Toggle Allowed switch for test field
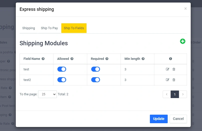The width and height of the screenshot is (202, 131). pyautogui.click(x=62, y=69)
